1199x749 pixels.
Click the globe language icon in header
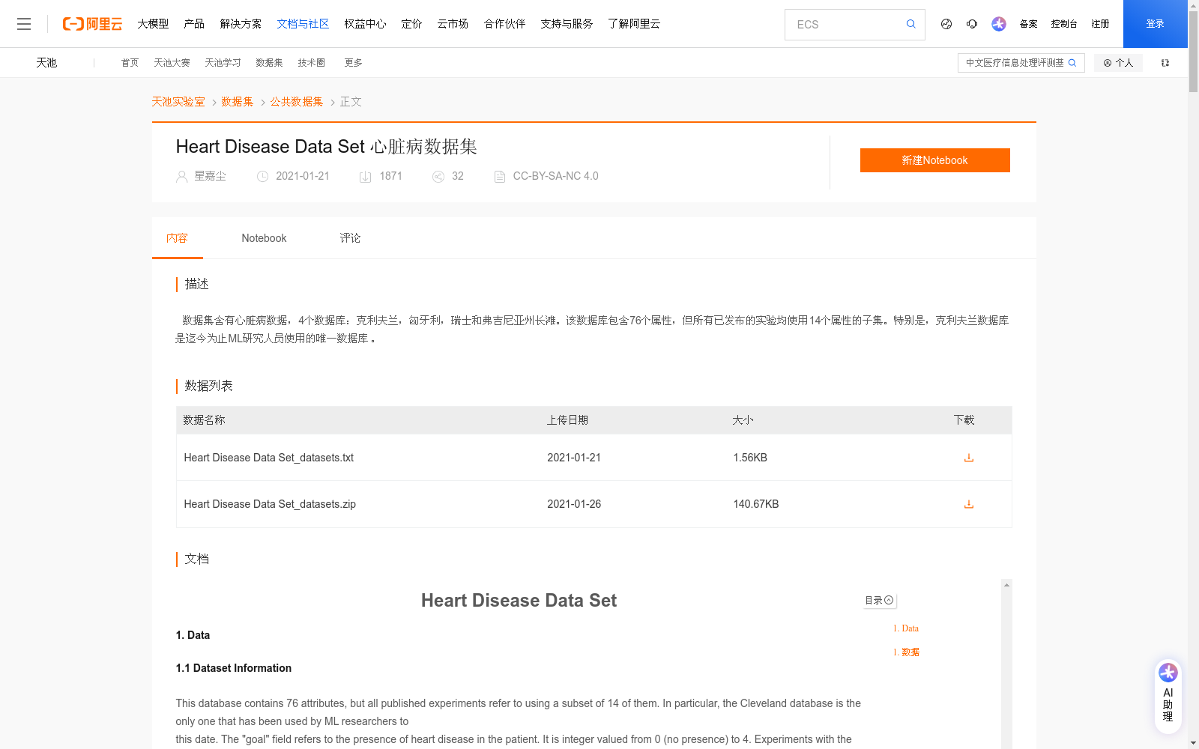click(946, 24)
